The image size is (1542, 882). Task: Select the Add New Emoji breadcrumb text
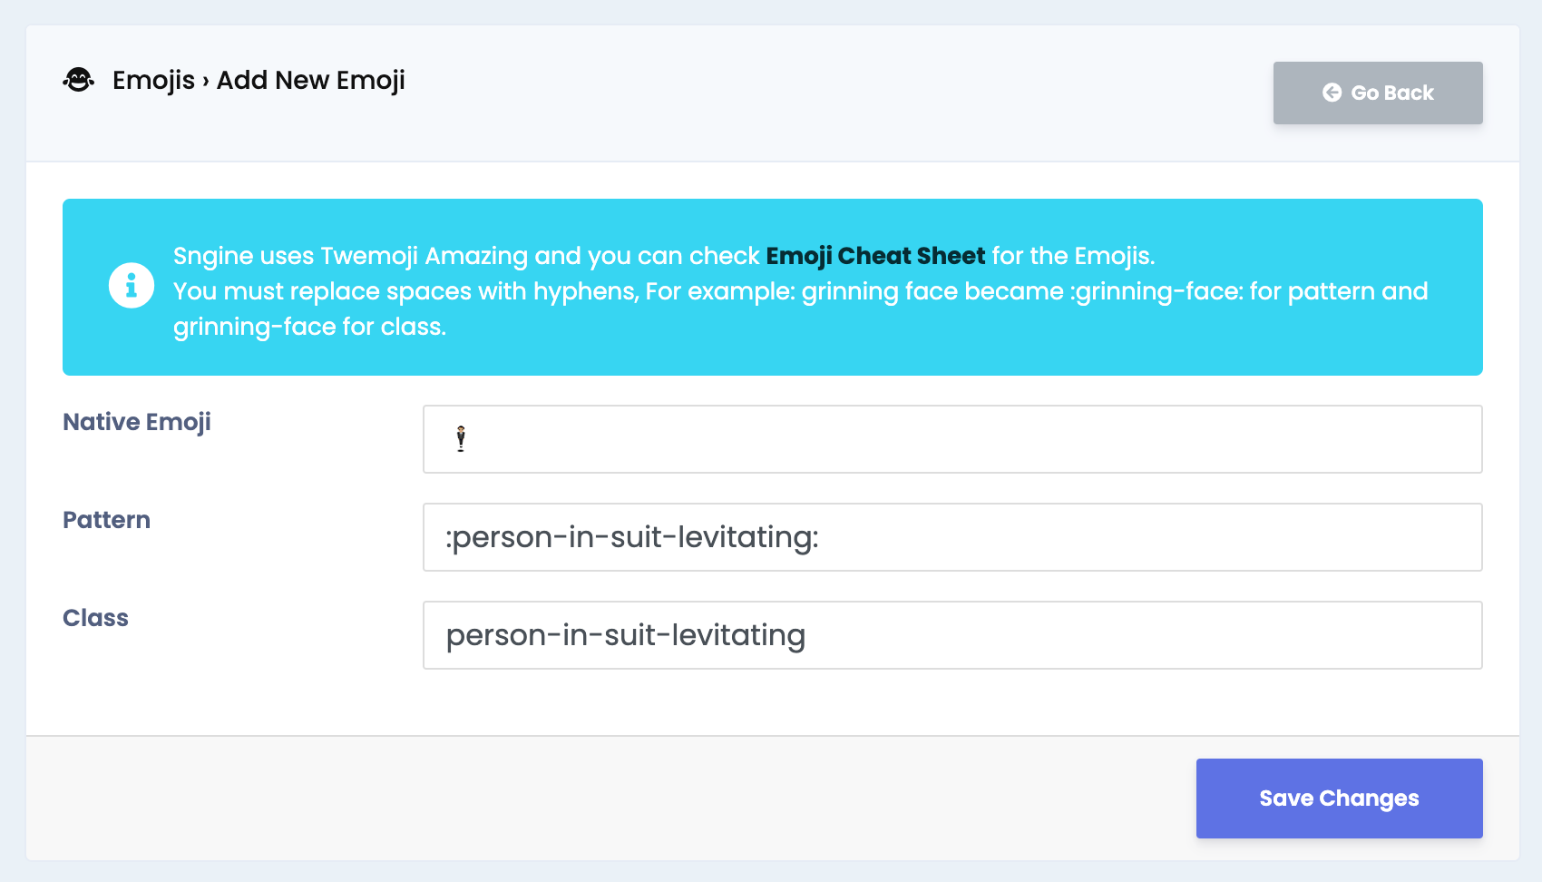(310, 80)
